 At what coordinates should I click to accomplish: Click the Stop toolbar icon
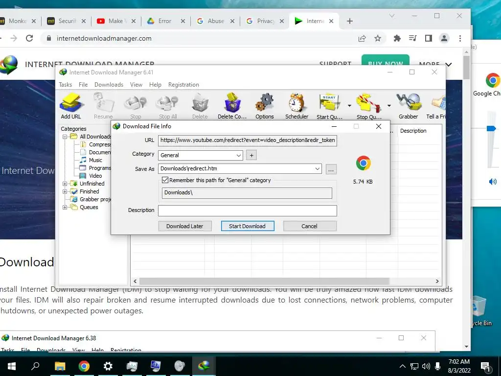point(136,106)
